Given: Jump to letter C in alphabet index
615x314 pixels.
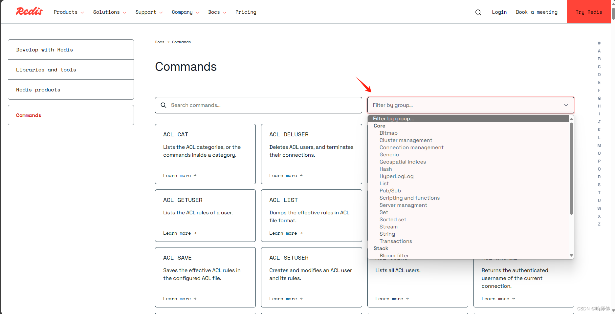Looking at the screenshot, I should click(x=599, y=67).
